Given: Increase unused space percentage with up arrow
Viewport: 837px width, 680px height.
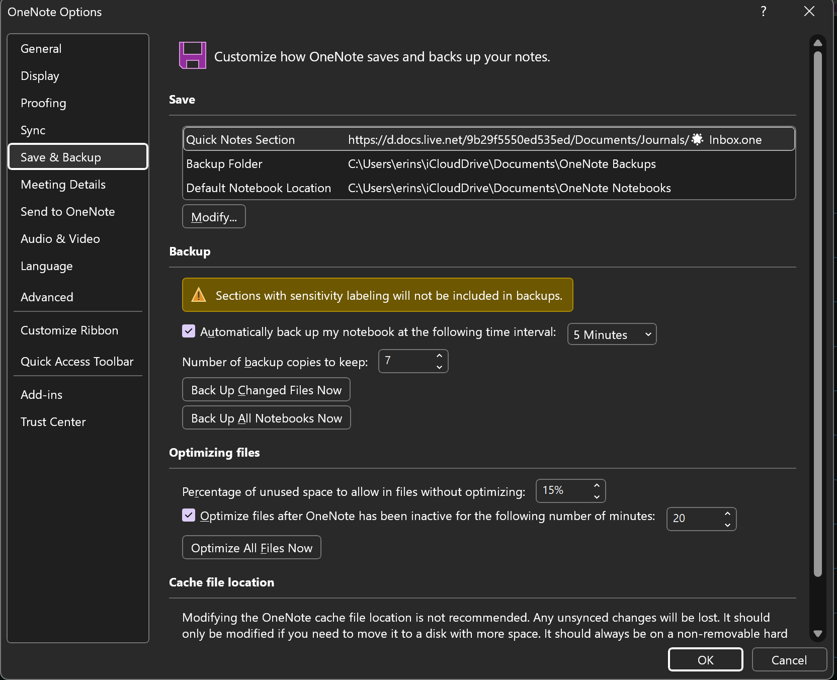Looking at the screenshot, I should 597,485.
